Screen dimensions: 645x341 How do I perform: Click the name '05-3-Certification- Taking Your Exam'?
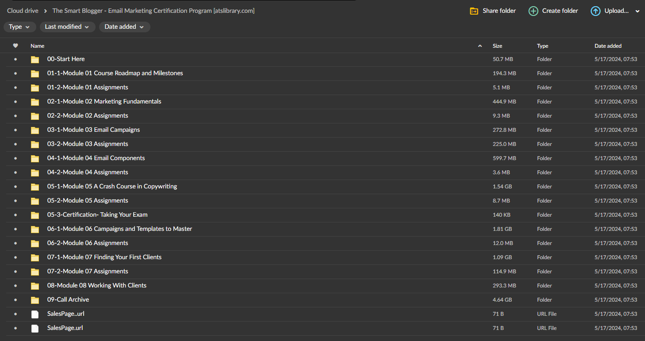[x=97, y=215]
